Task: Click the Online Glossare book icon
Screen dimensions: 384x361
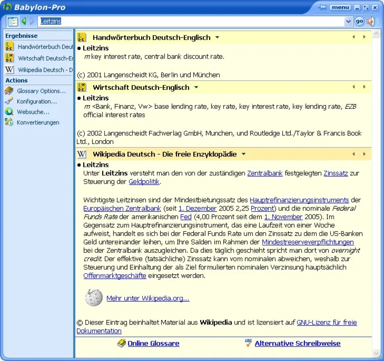Action: pos(122,343)
